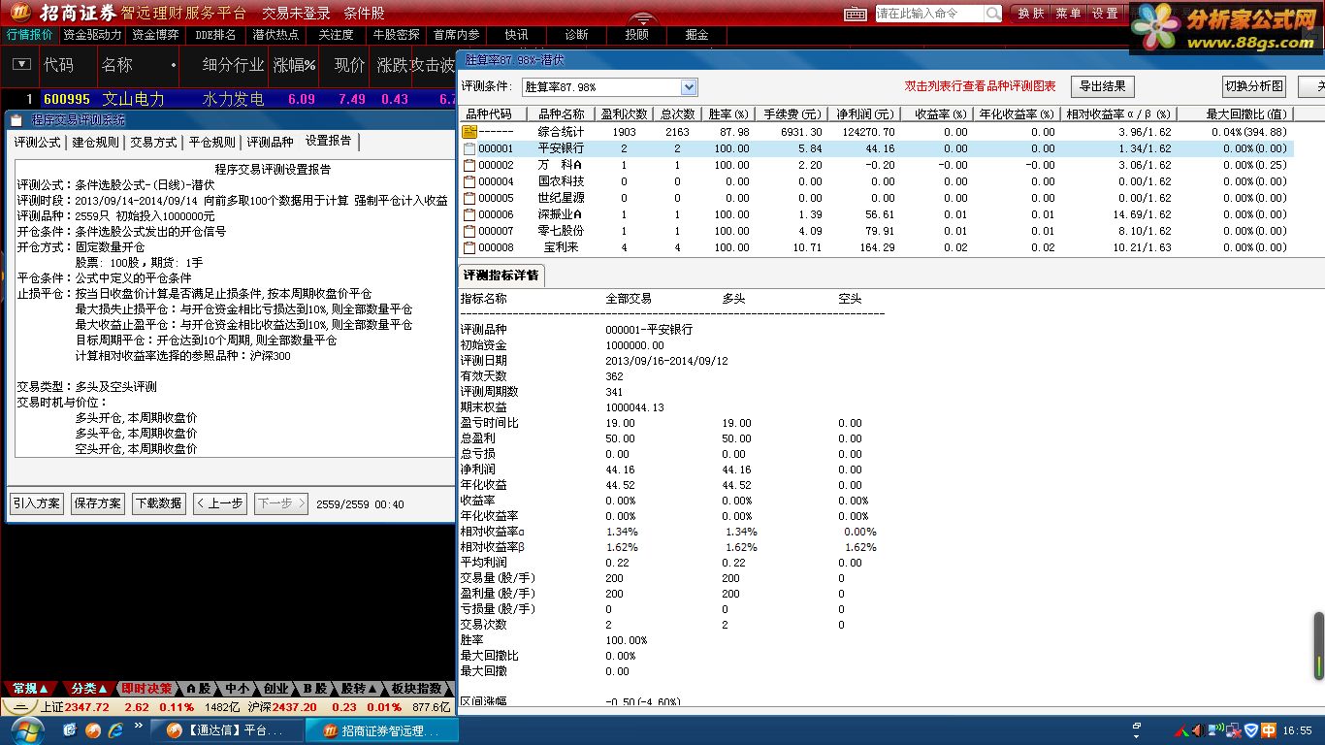
Task: Click the file icon for 000001 平安银行
Action: click(469, 148)
